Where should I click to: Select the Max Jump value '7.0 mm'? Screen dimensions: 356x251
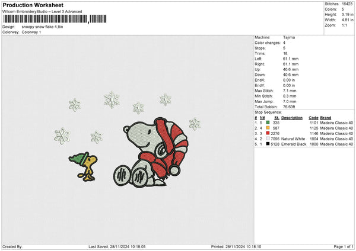(x=290, y=101)
